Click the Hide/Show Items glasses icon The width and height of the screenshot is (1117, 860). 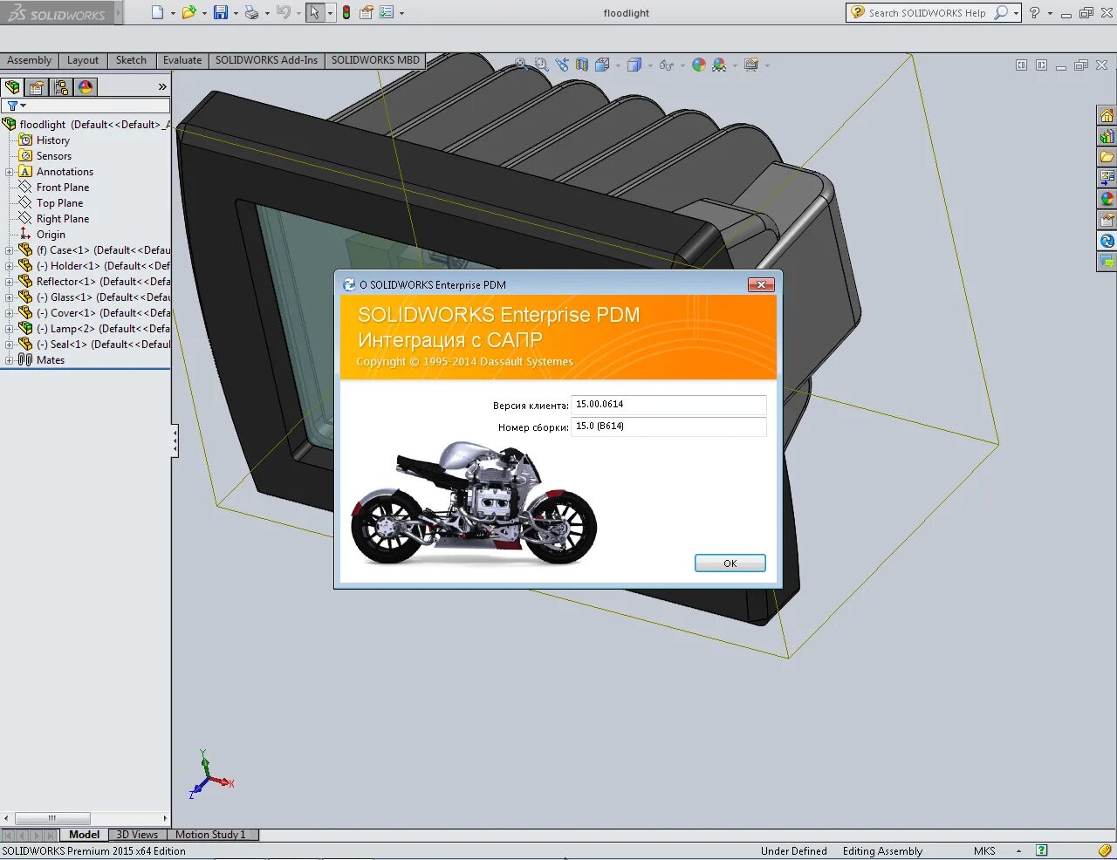[x=667, y=65]
